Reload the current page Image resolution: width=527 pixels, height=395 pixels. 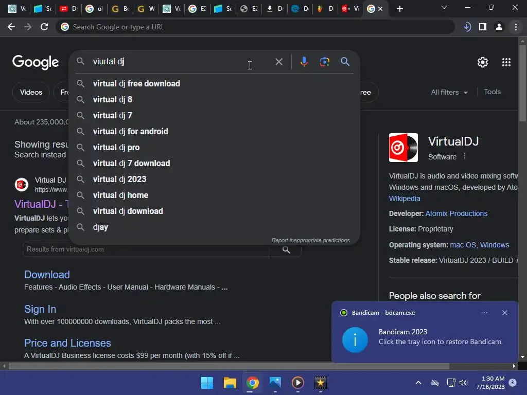pos(44,27)
